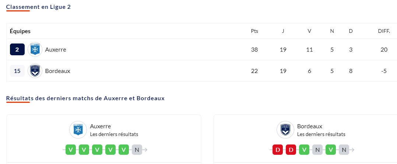This screenshot has width=397, height=164.
Task: Open Auxerre team name in standings
Action: click(56, 50)
